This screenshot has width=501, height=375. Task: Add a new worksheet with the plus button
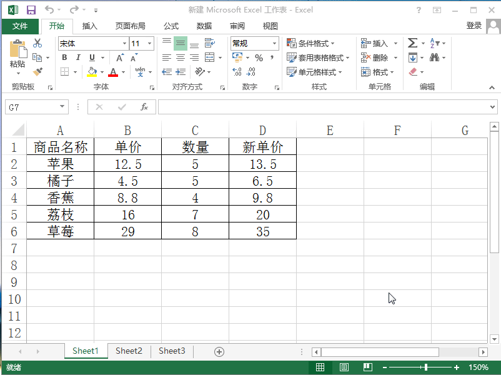point(219,351)
